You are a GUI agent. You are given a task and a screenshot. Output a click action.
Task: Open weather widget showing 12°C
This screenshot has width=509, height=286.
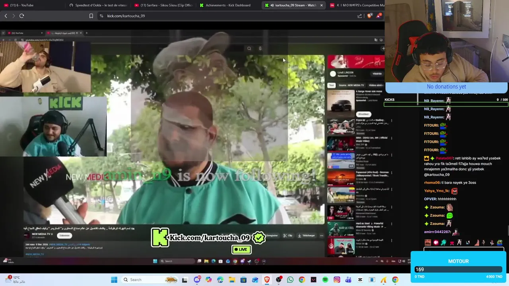point(15,280)
